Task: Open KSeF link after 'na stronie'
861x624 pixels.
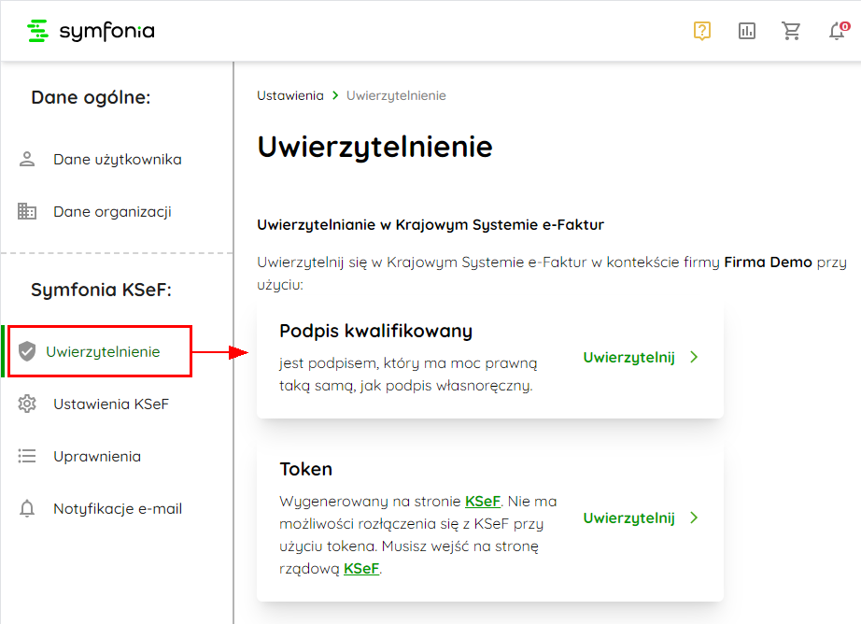Action: pos(483,501)
